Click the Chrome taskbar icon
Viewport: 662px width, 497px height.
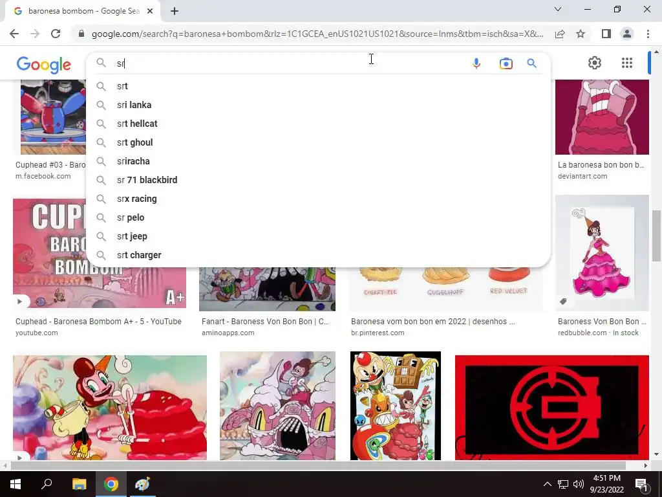tap(111, 484)
